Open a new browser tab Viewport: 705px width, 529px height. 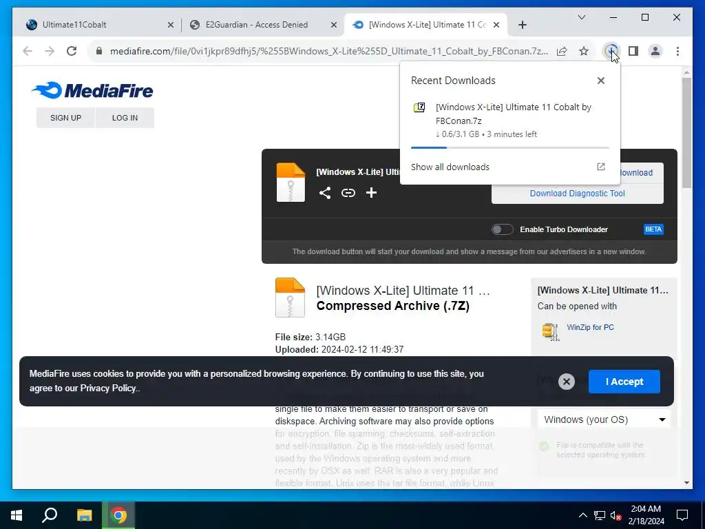(522, 25)
